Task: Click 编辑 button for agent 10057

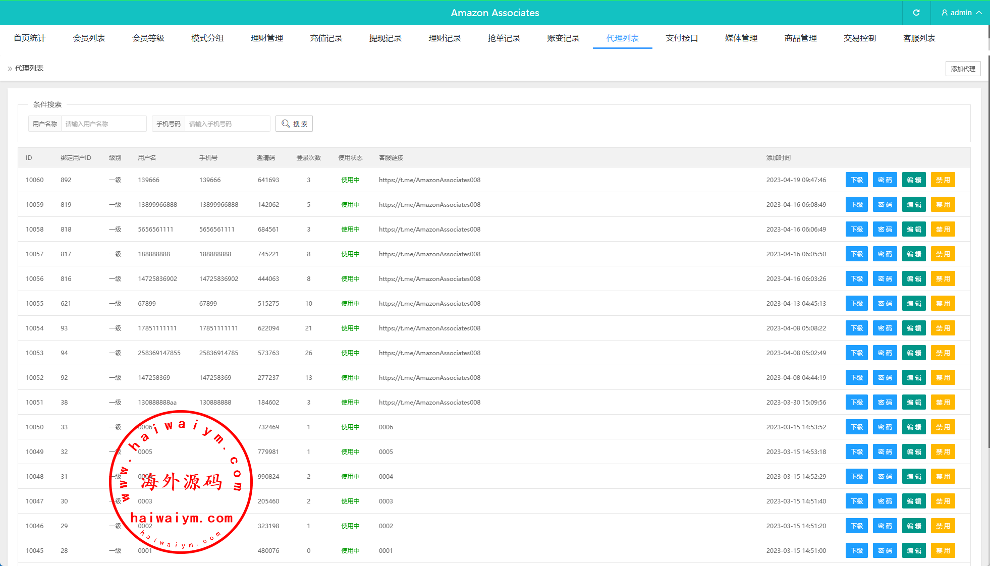Action: pyautogui.click(x=914, y=254)
